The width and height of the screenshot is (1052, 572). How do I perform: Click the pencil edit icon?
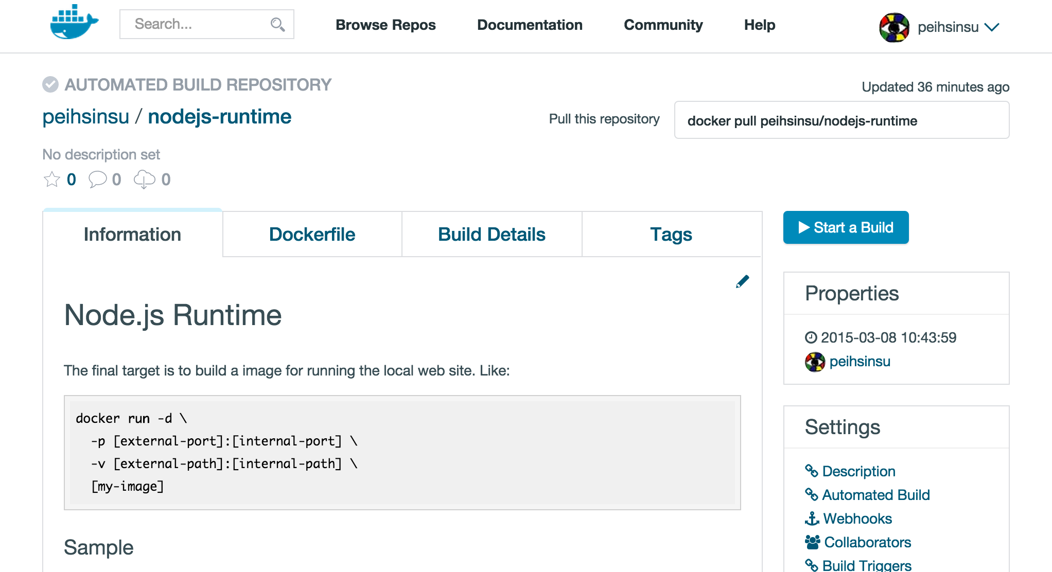coord(742,281)
